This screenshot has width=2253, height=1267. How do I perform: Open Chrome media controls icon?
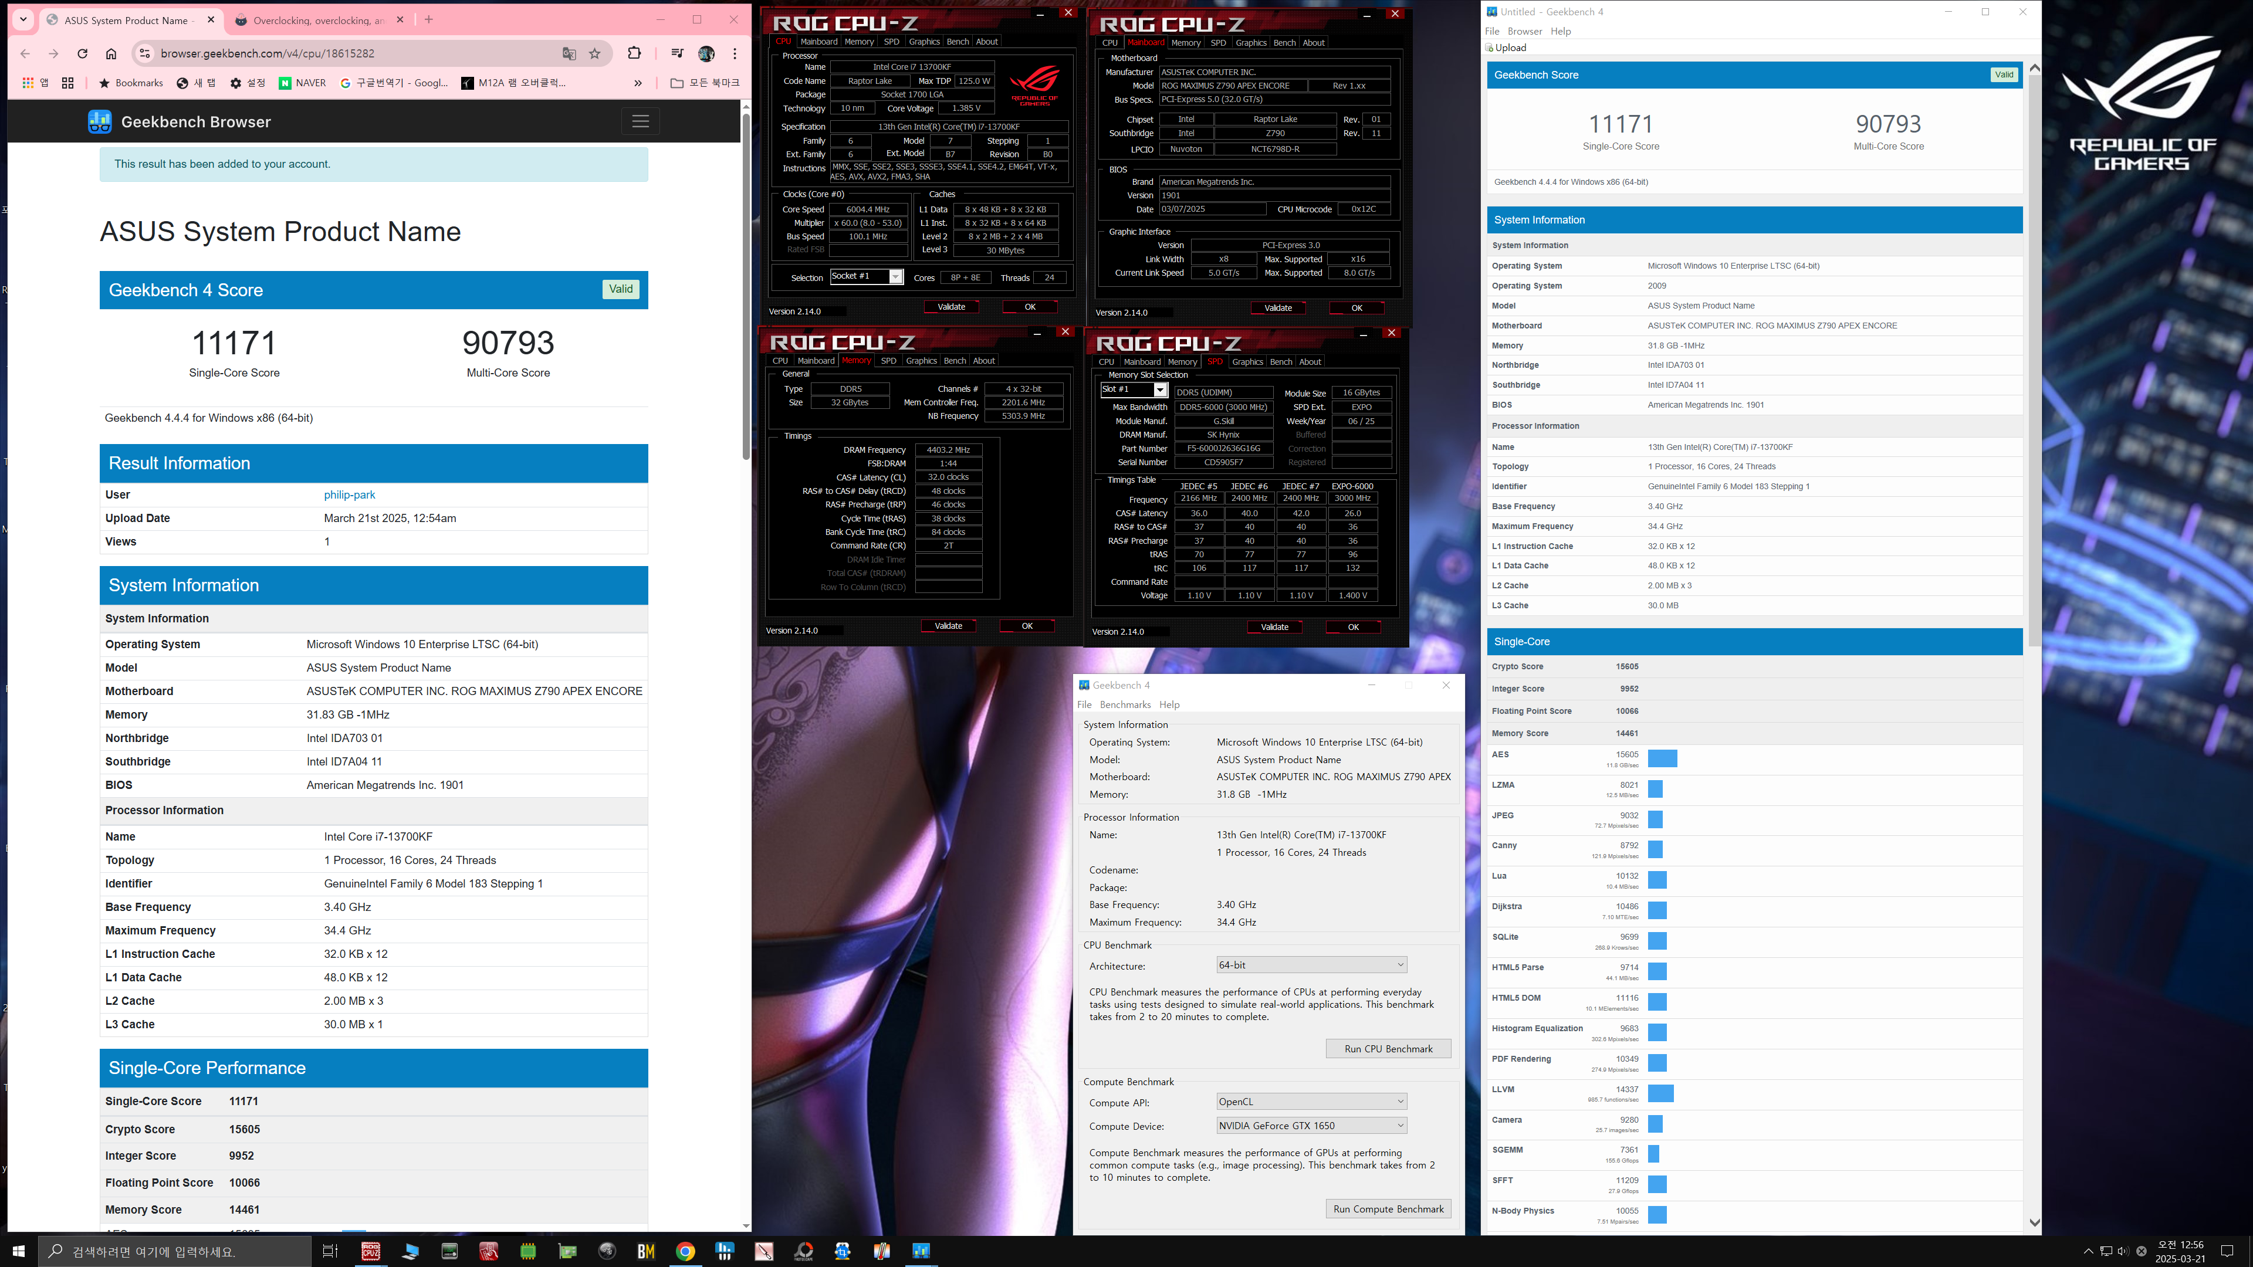click(x=677, y=53)
